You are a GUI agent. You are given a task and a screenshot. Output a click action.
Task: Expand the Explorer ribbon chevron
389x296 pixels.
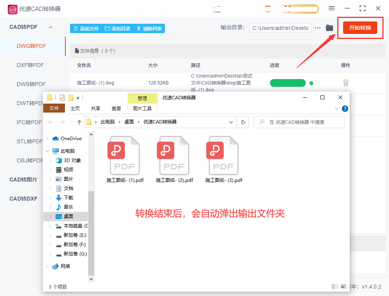(336, 109)
